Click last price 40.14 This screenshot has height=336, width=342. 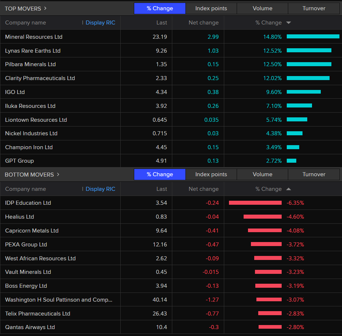[x=159, y=299]
